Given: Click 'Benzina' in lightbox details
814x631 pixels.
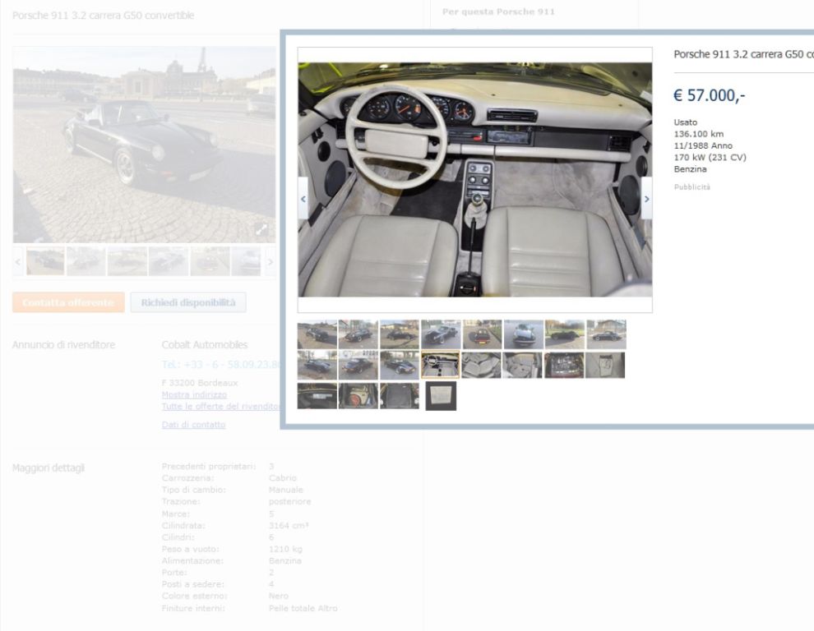Looking at the screenshot, I should click(690, 169).
